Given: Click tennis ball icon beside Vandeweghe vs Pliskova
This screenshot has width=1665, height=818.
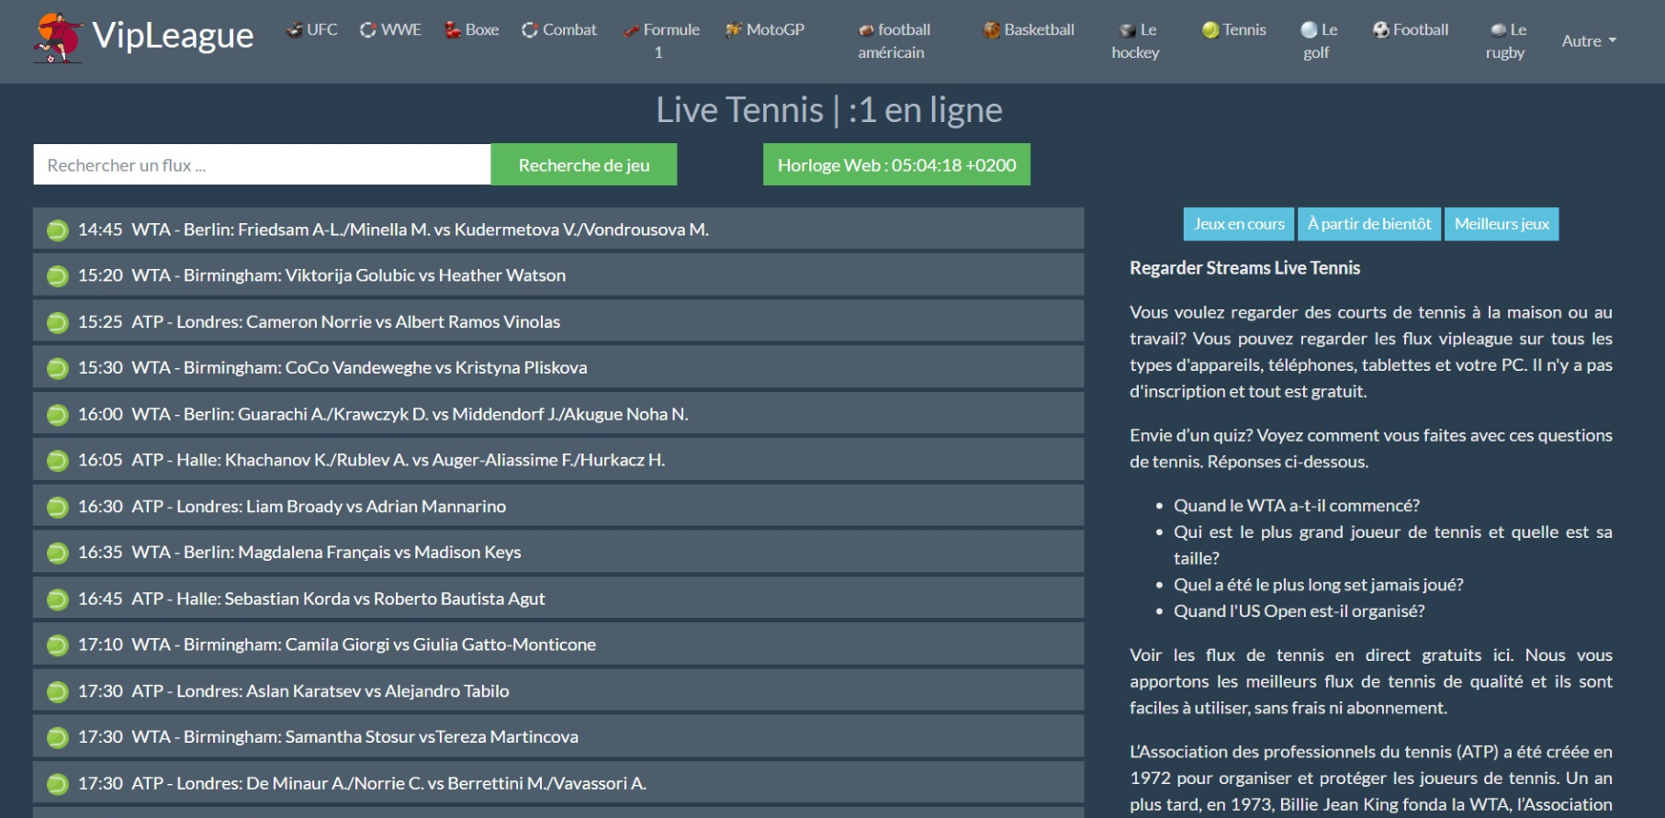Looking at the screenshot, I should (57, 368).
